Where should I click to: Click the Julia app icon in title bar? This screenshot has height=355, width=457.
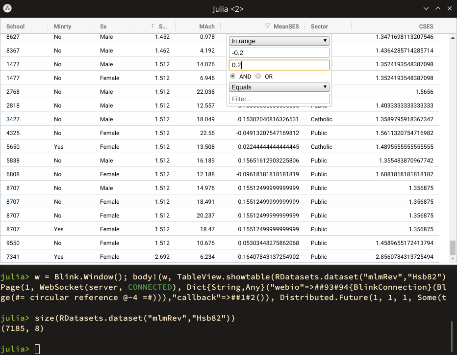7,8
